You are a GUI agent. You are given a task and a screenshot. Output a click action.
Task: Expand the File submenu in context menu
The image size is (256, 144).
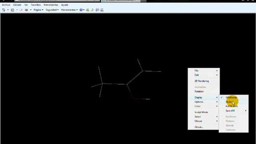coord(204,70)
